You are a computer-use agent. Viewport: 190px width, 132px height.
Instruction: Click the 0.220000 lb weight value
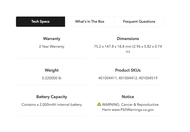tap(52, 78)
